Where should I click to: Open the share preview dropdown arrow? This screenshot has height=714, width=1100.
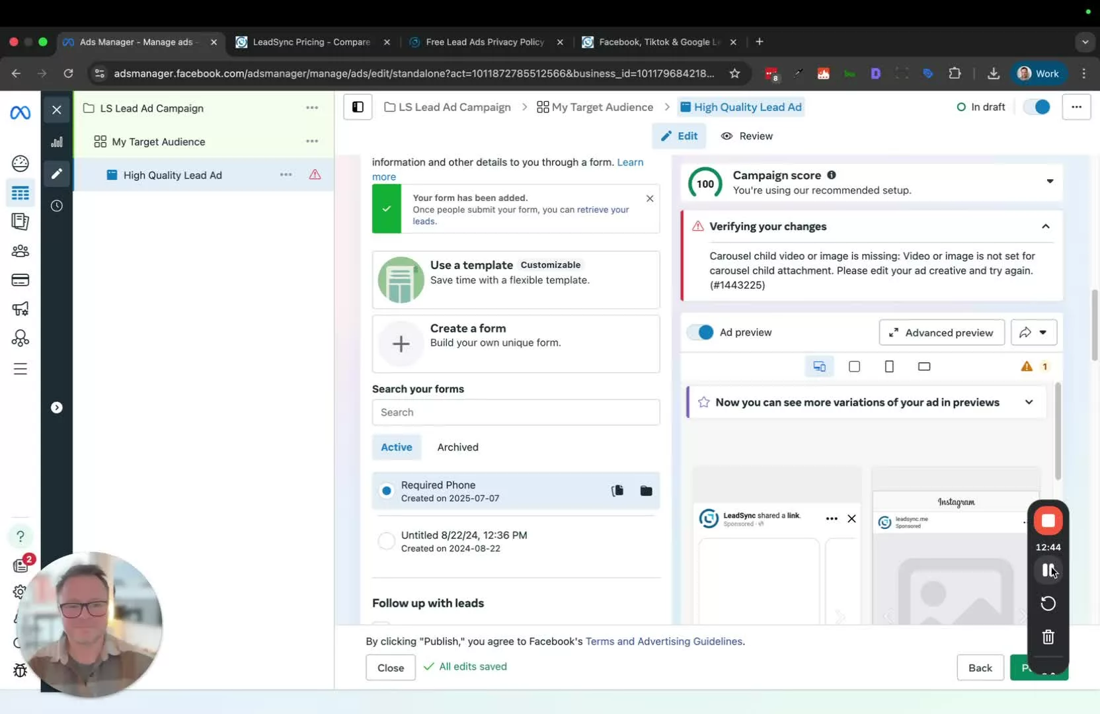(1042, 333)
